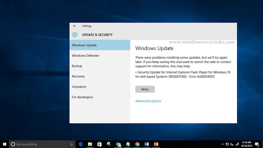The height and width of the screenshot is (148, 263).
Task: Go back using the Settings back arrow
Action: click(75, 26)
